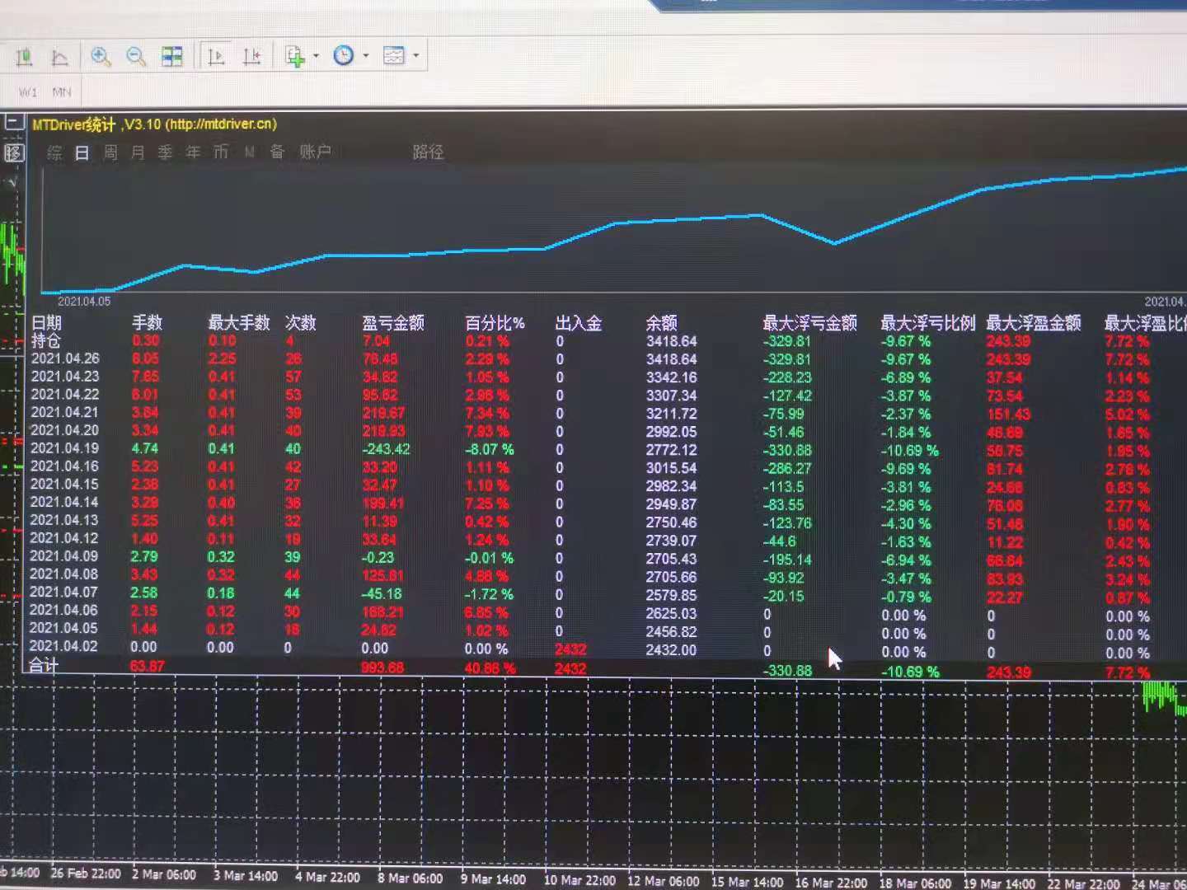Toggle chart shift from right edge

251,56
